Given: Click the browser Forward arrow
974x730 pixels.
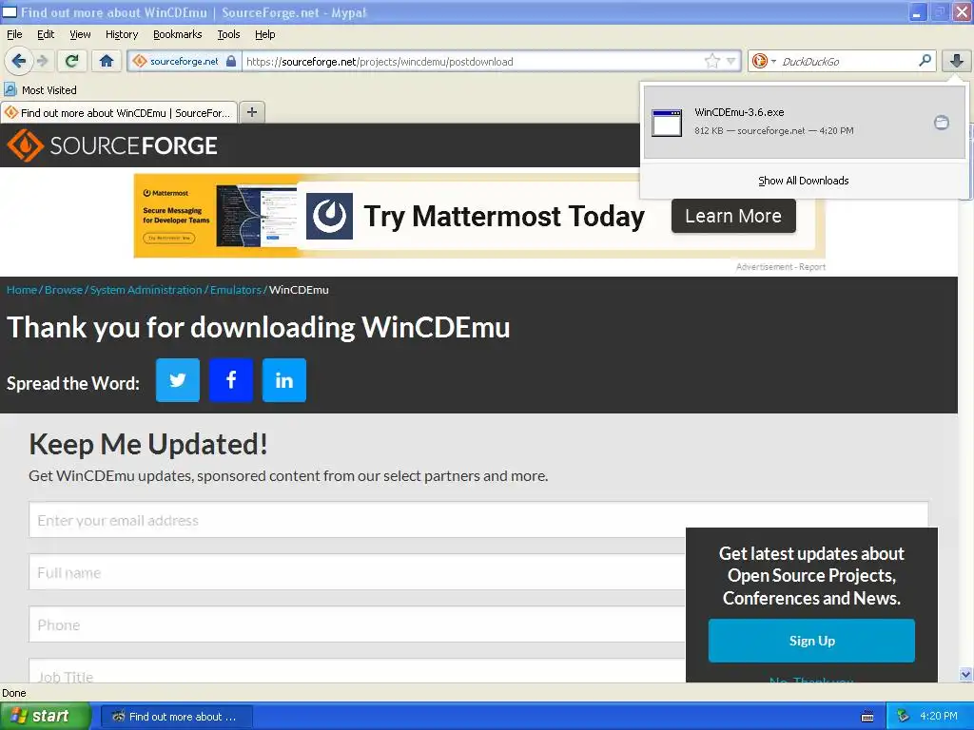Looking at the screenshot, I should pos(42,61).
